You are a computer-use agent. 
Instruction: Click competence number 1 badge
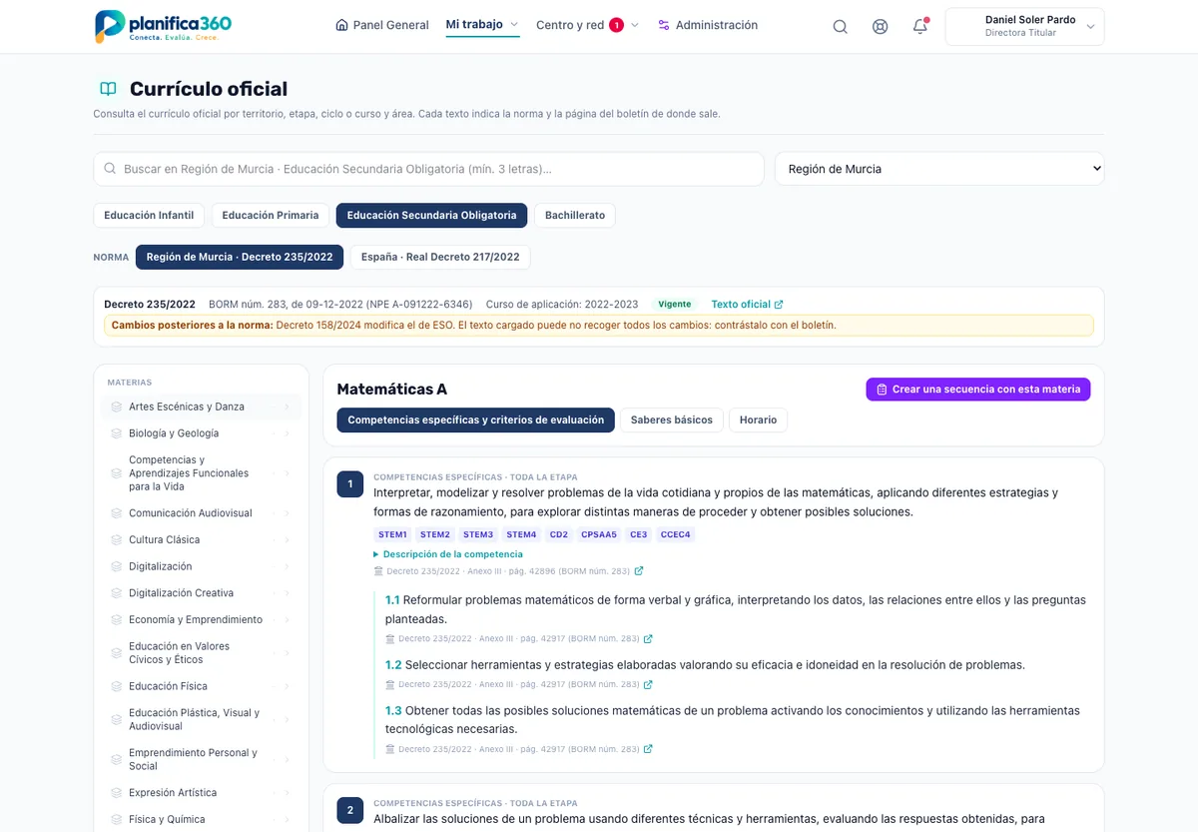[350, 484]
